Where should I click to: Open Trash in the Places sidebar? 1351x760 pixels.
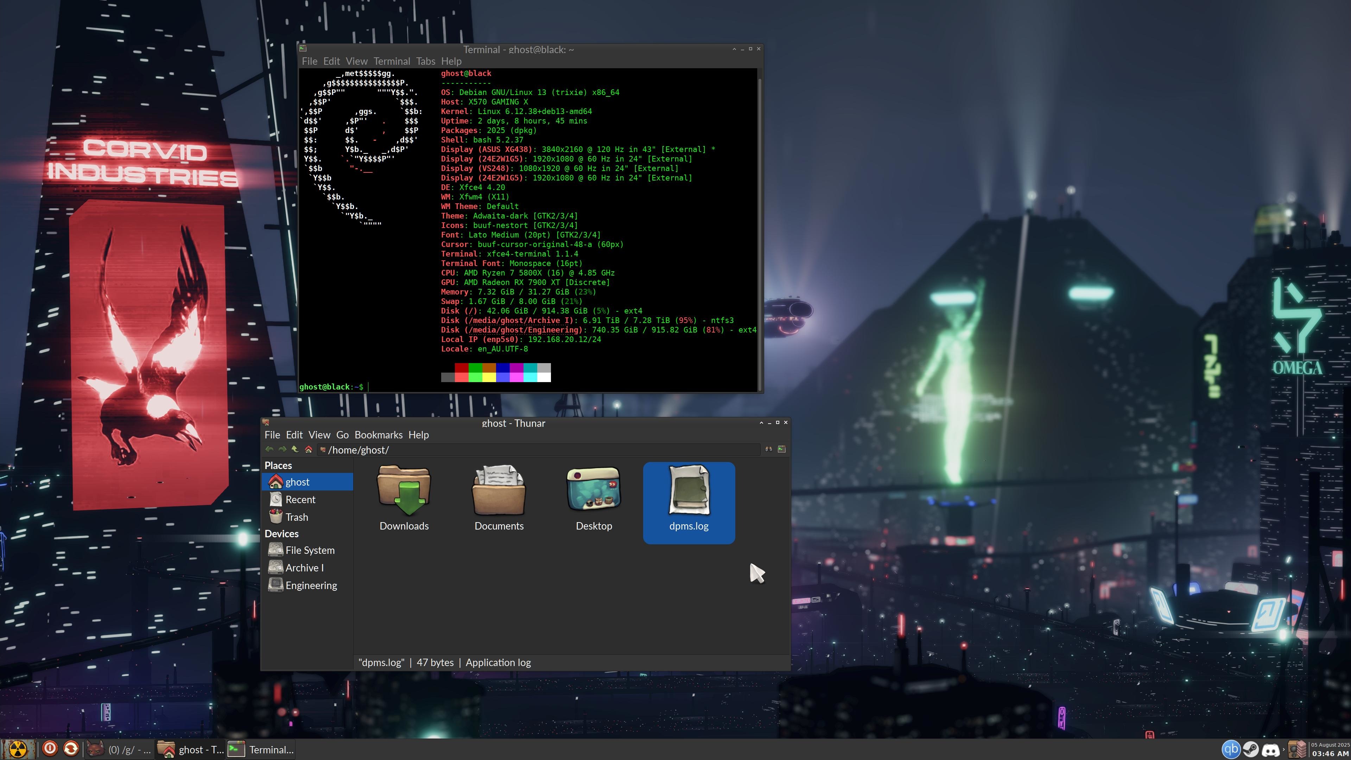tap(307, 517)
